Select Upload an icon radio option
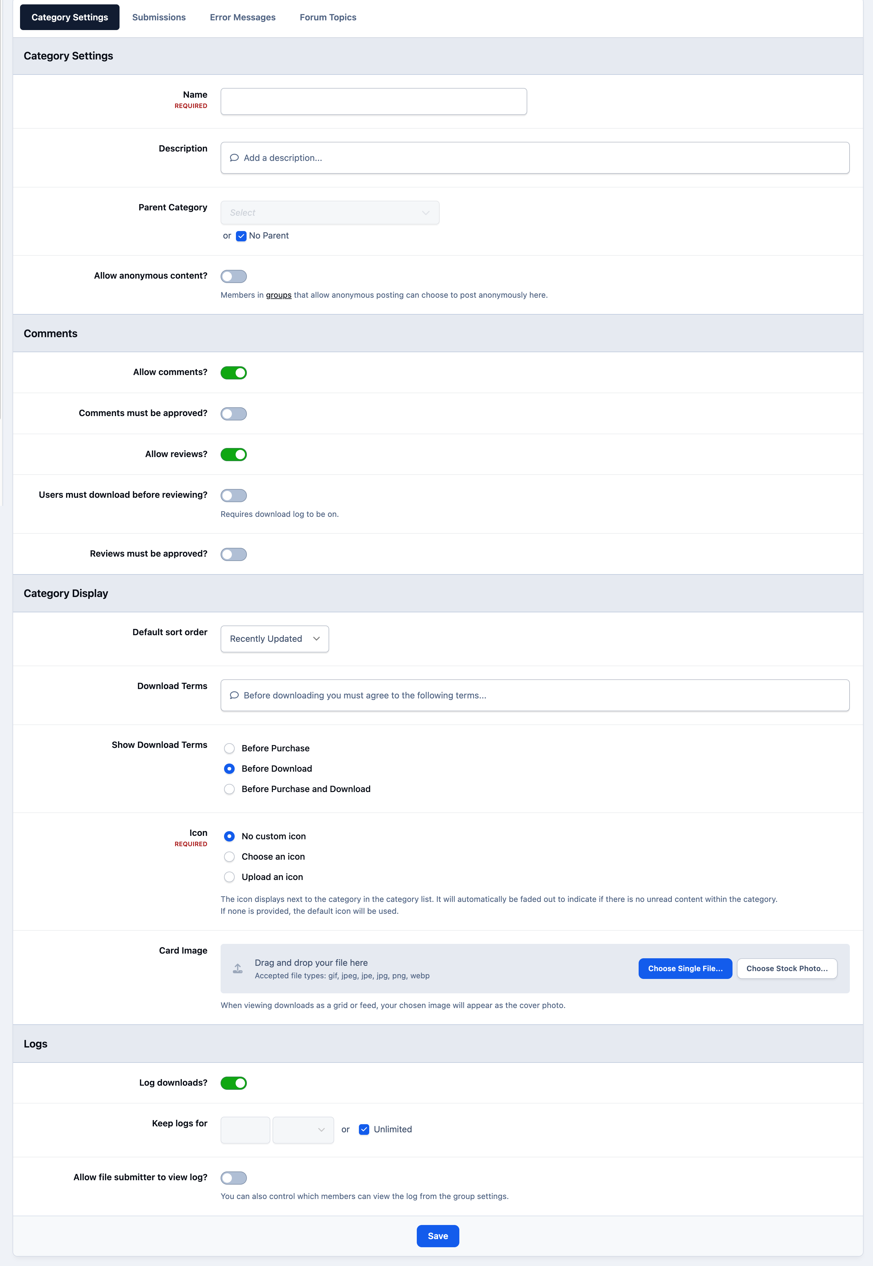Viewport: 873px width, 1266px height. (229, 877)
